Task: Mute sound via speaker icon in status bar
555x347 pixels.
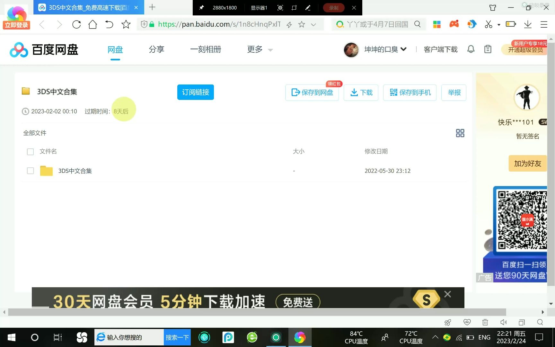Action: (x=503, y=322)
